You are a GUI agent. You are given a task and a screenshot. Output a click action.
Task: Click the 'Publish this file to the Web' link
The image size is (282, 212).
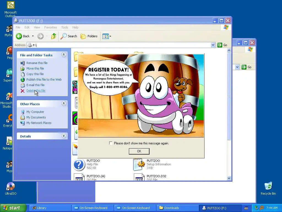pyautogui.click(x=44, y=79)
